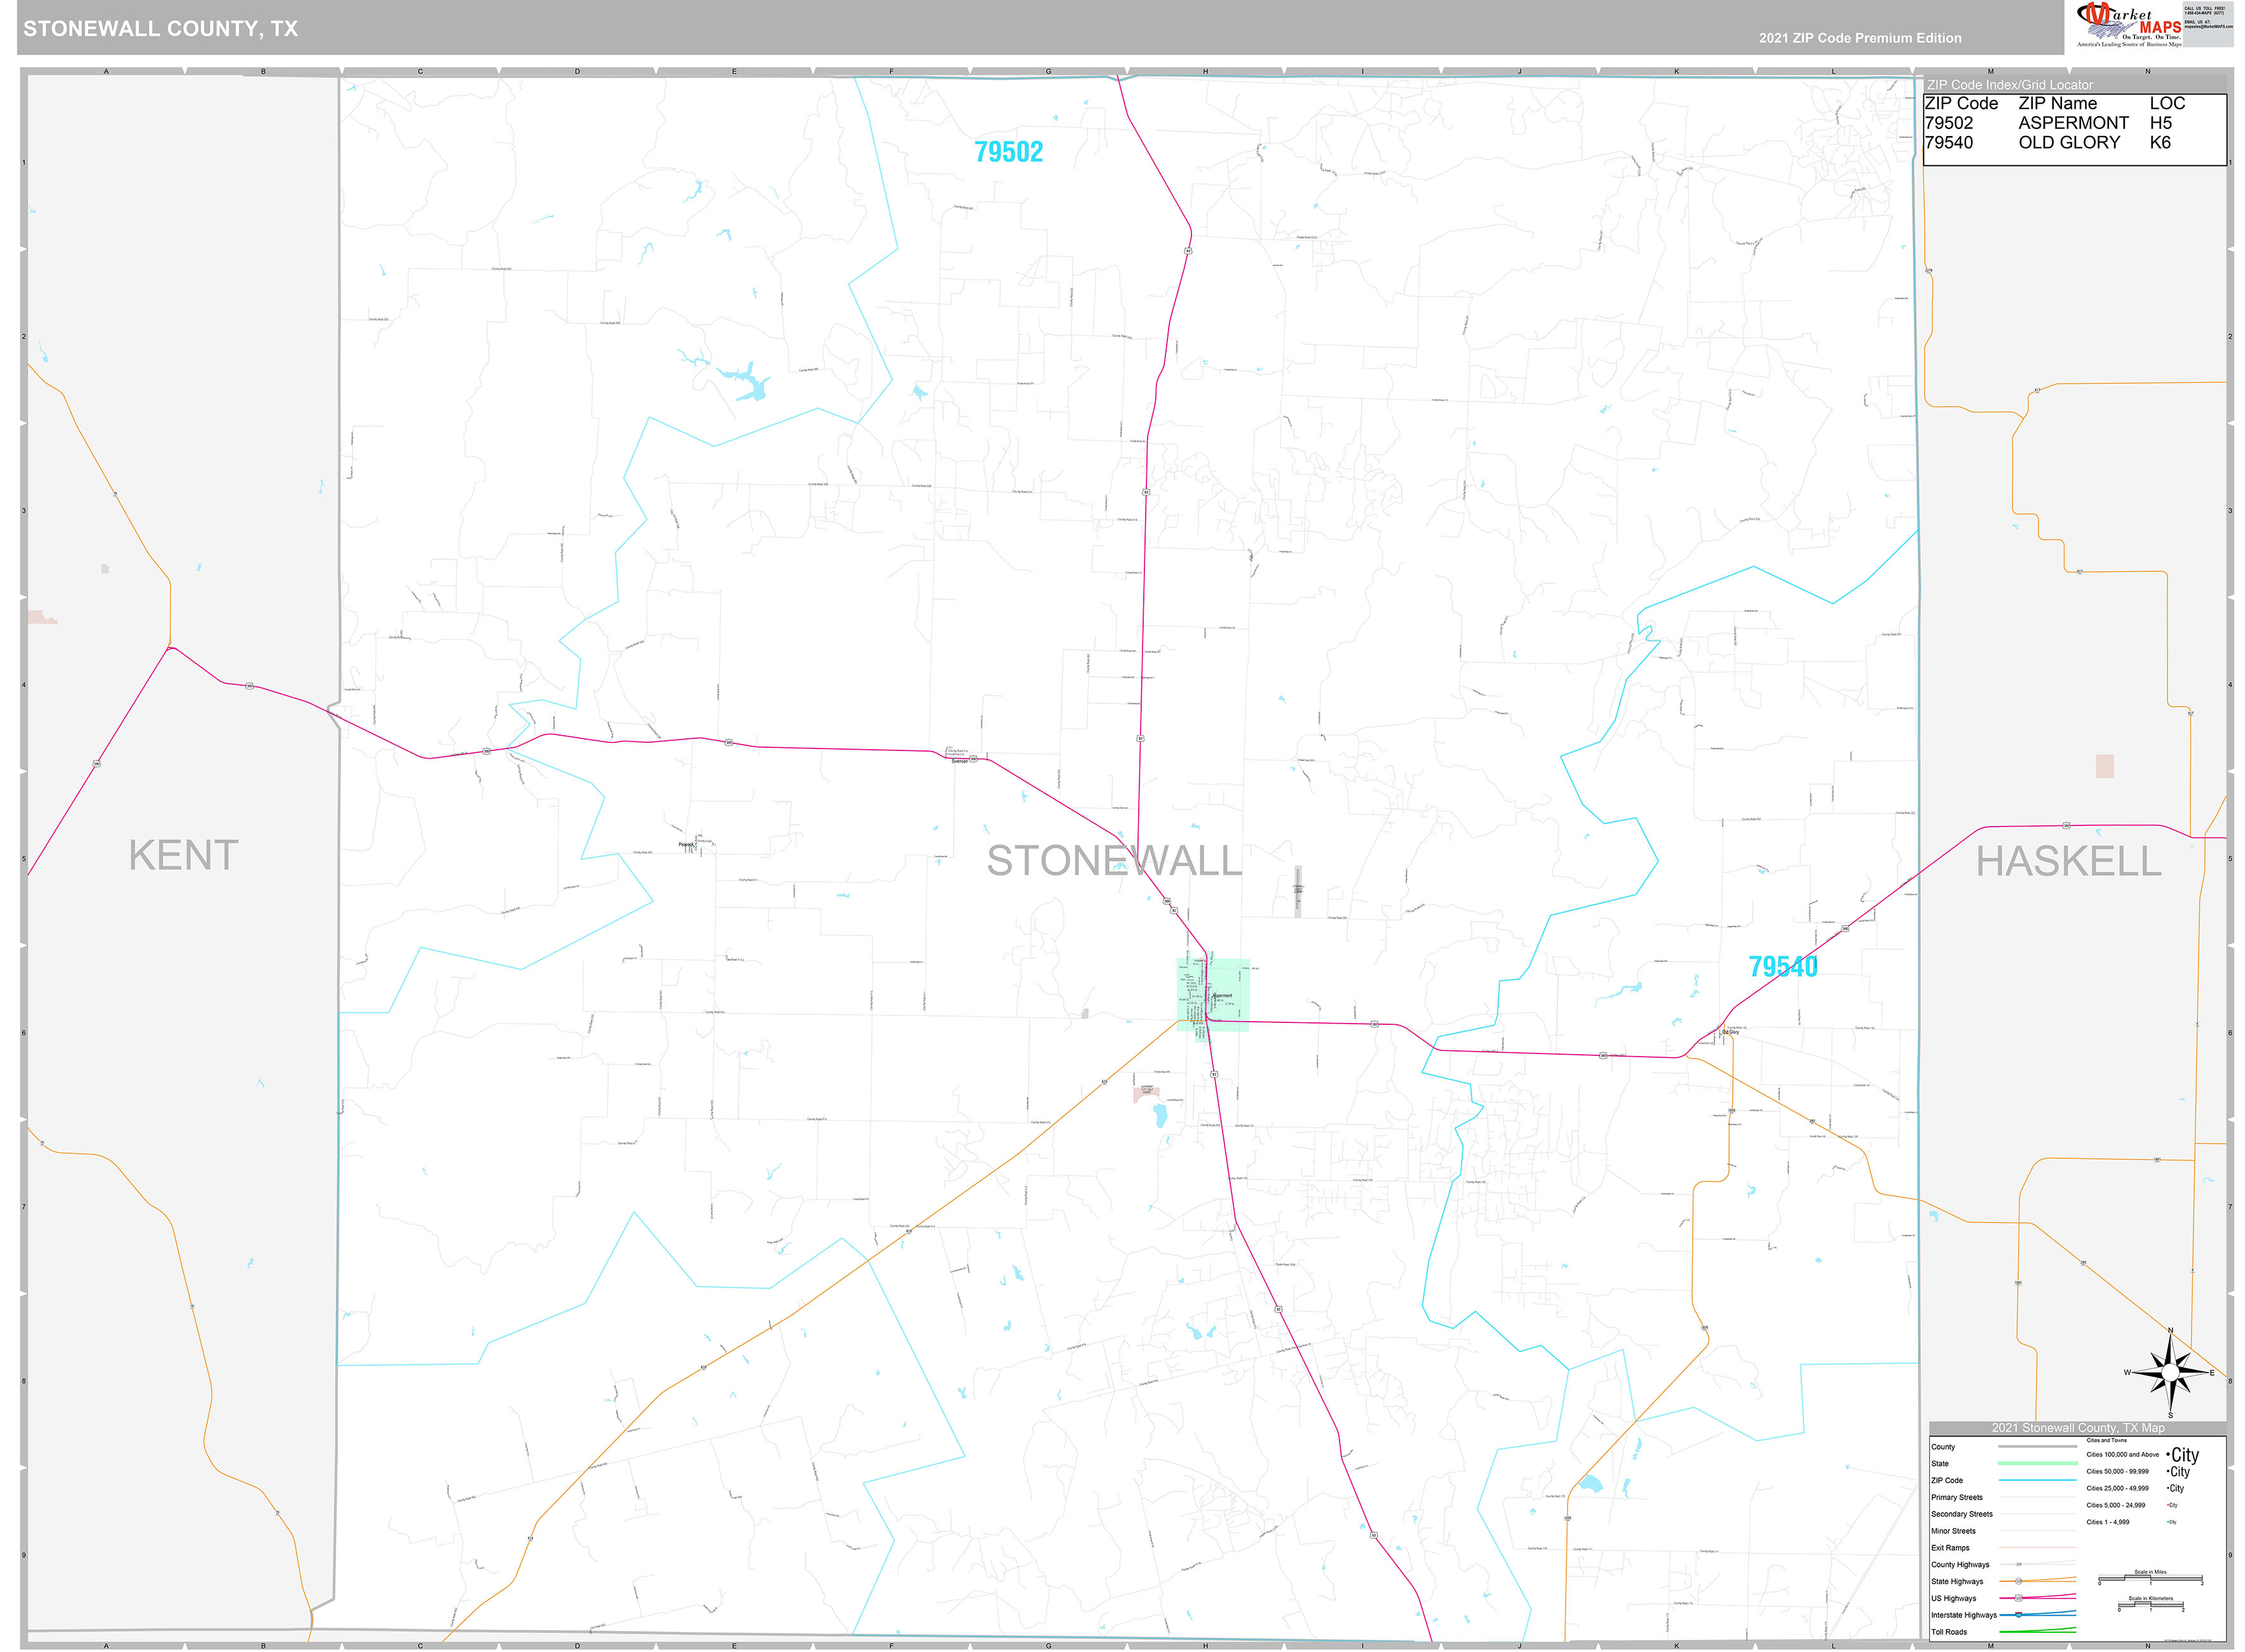The image size is (2245, 1652).
Task: Click the State Highways legend symbol
Action: click(2039, 1582)
